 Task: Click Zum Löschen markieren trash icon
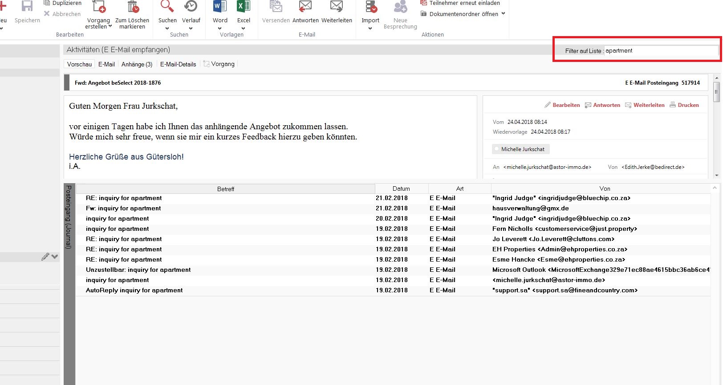point(132,7)
